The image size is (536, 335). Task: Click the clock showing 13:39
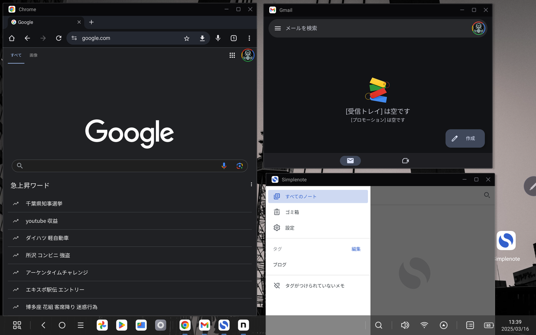point(515,322)
